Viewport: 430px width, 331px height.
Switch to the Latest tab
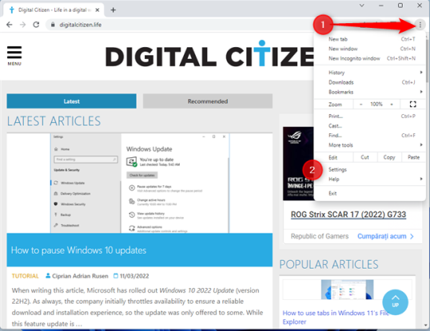point(71,101)
